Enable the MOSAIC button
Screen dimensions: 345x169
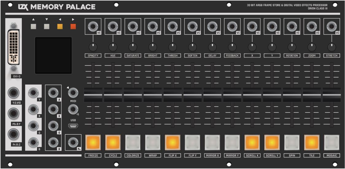coord(332,142)
